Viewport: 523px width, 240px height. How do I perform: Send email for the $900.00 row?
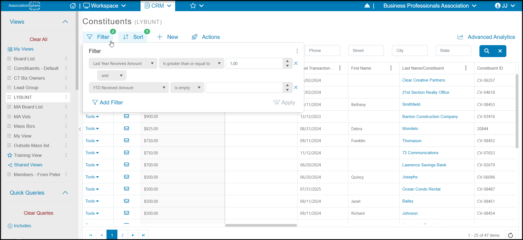coord(126,116)
